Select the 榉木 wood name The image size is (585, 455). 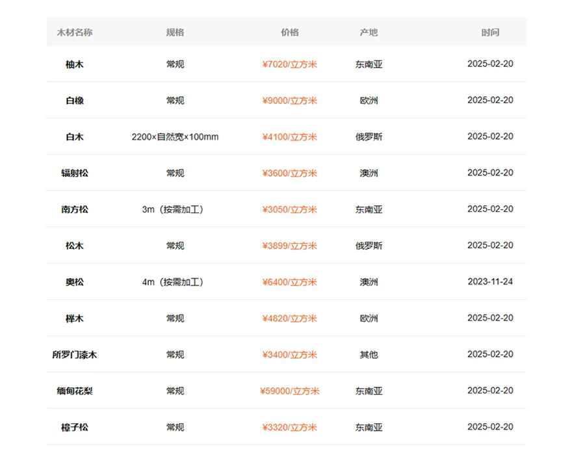75,318
